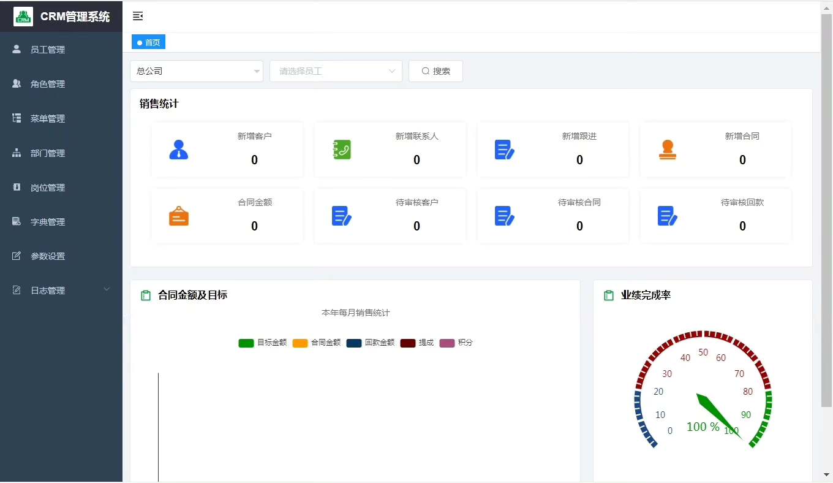Toggle 回款金额 dark blue legend series
Screen dimensions: 833x483
coord(371,343)
